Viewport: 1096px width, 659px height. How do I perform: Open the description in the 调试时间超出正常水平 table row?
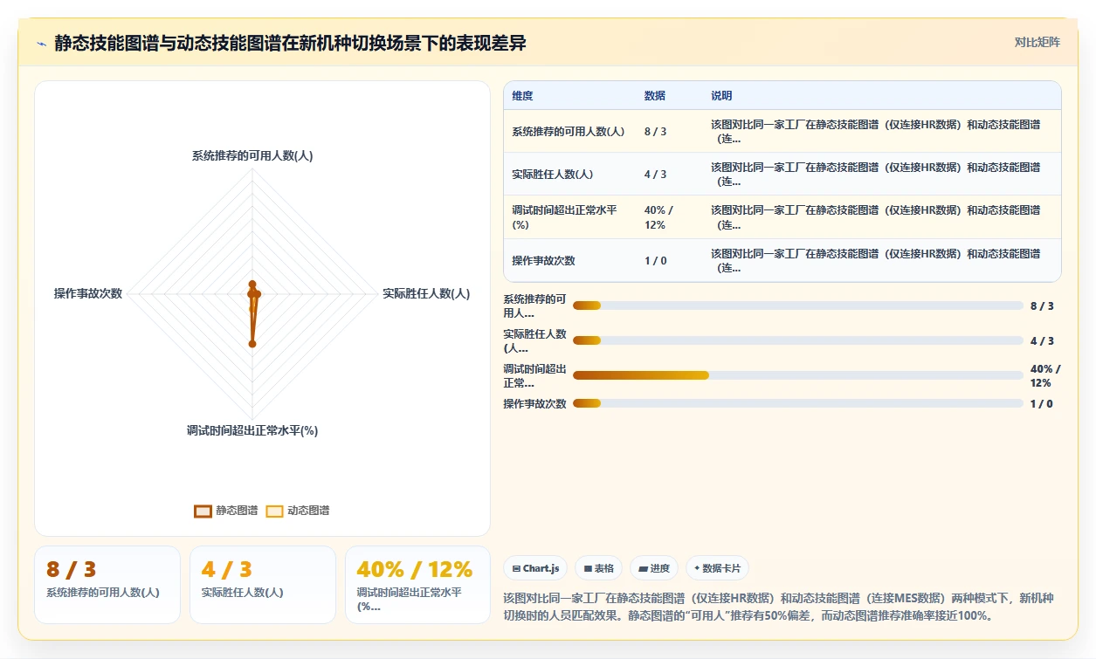coord(876,217)
